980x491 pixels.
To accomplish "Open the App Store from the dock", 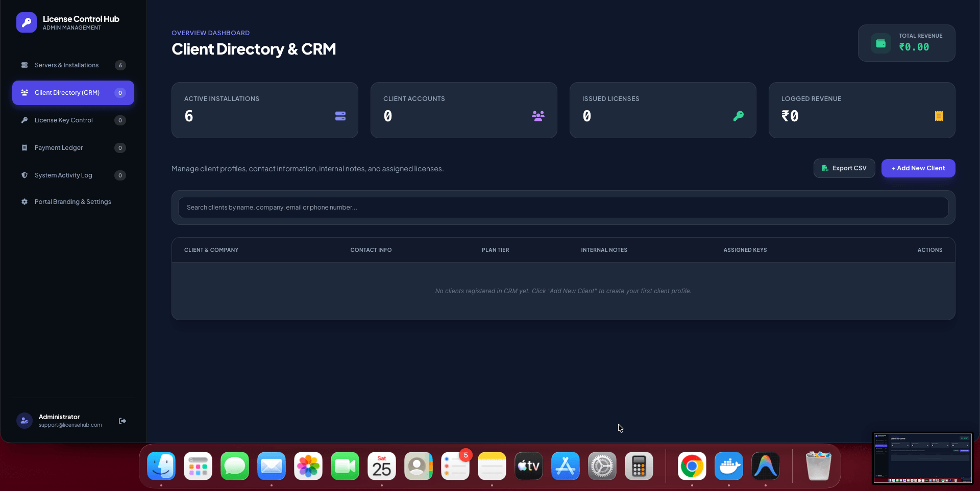I will [x=566, y=466].
